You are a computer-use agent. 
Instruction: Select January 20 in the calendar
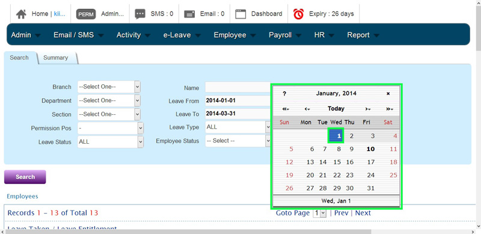(x=310, y=175)
